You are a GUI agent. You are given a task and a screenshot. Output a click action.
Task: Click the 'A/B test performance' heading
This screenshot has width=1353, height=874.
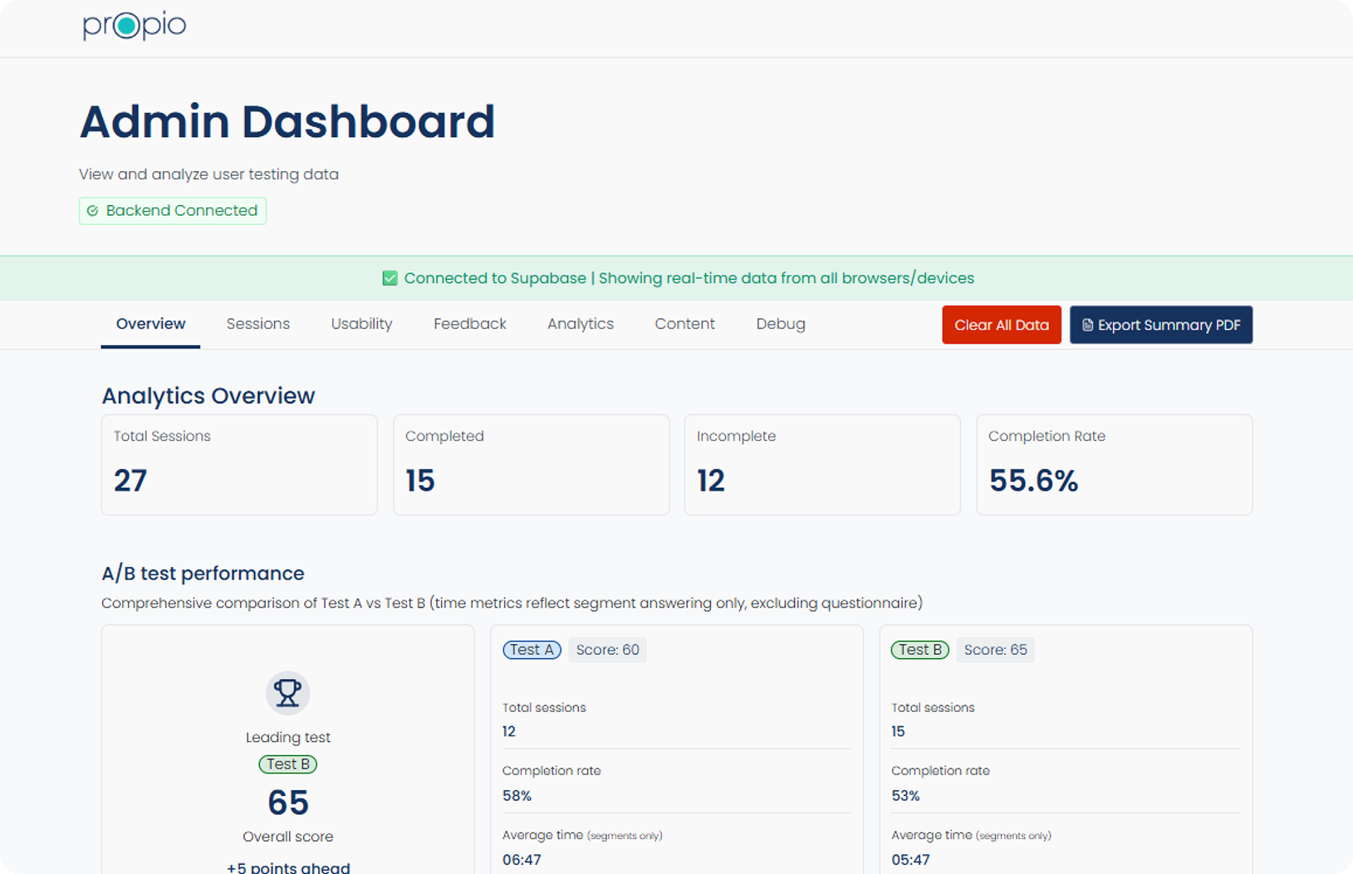click(x=203, y=574)
